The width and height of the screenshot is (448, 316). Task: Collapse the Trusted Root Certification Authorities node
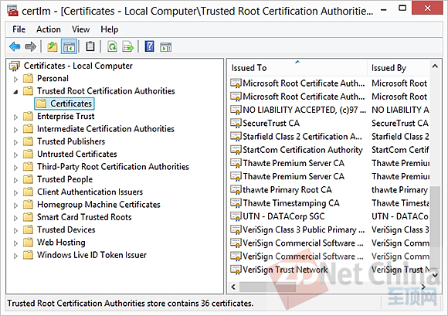click(x=15, y=92)
